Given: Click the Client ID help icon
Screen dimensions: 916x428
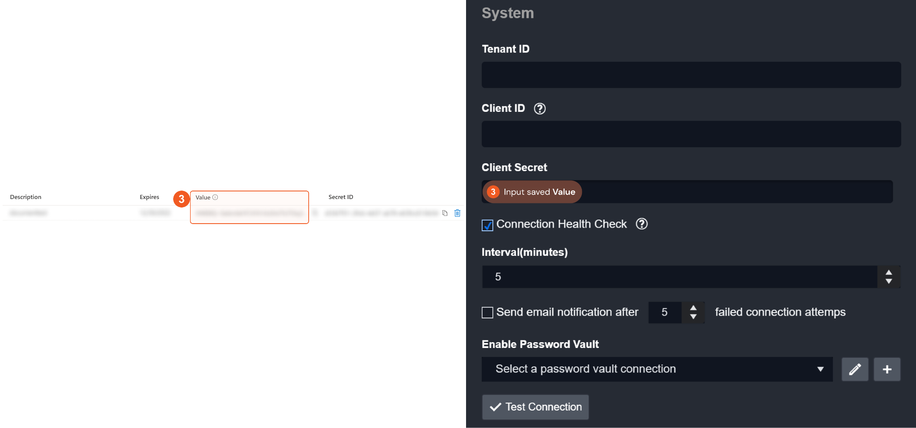Looking at the screenshot, I should point(540,109).
